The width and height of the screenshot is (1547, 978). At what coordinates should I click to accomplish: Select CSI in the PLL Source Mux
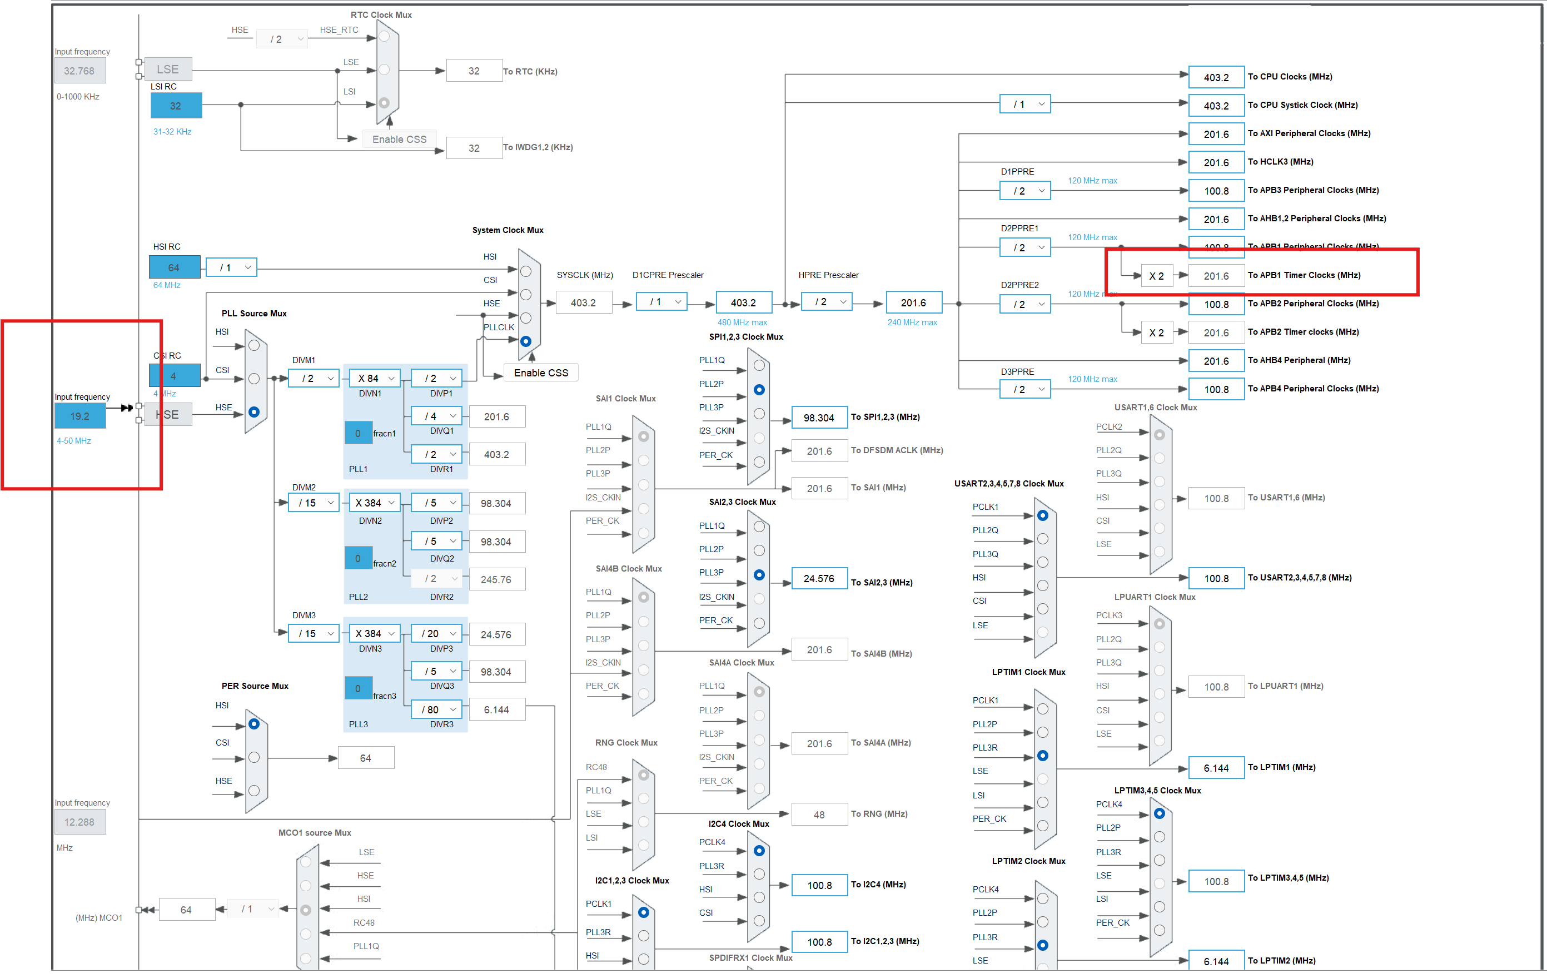(255, 378)
